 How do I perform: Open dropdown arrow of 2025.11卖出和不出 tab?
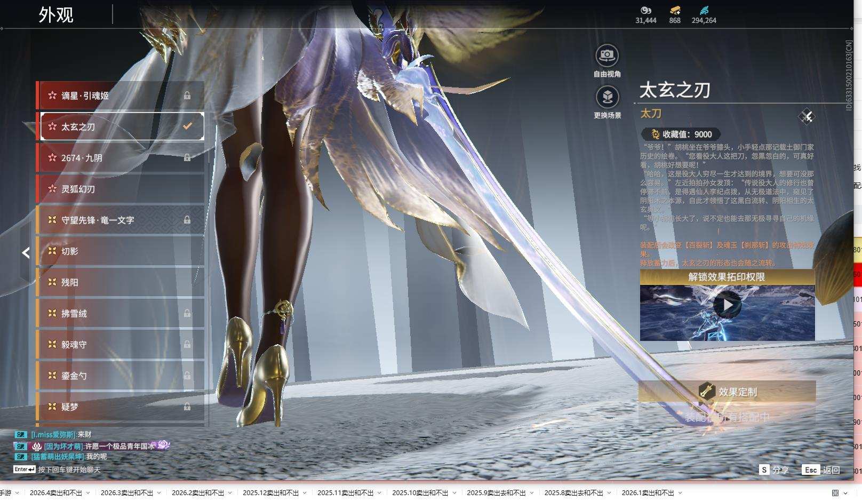379,493
